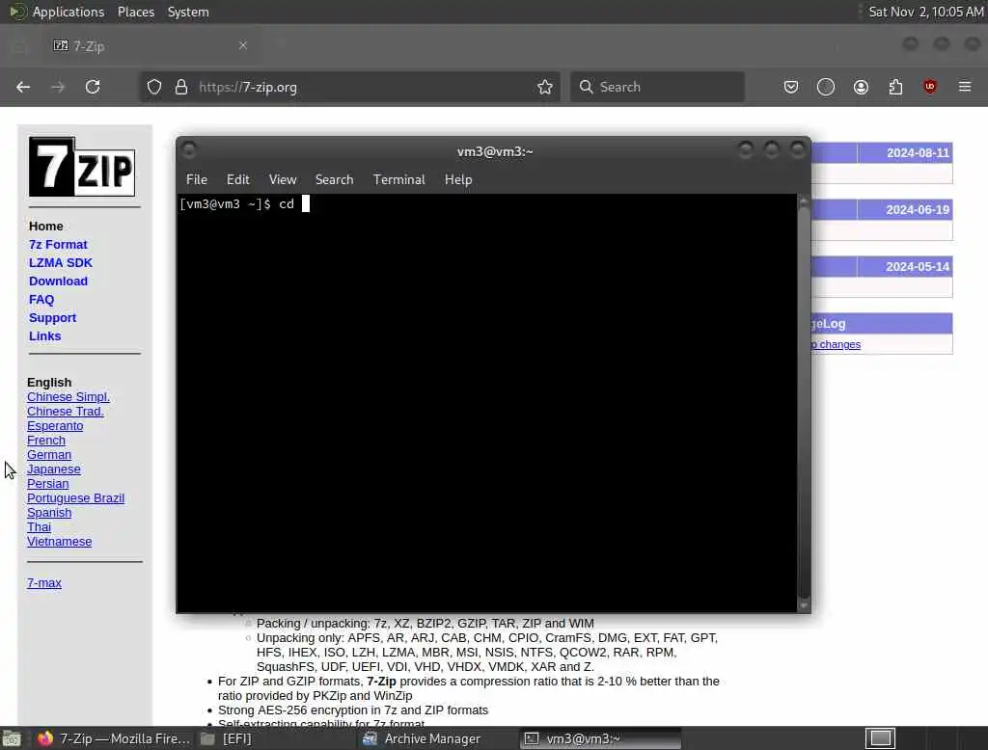Click terminal scrollbar up arrow
988x750 pixels.
point(804,201)
